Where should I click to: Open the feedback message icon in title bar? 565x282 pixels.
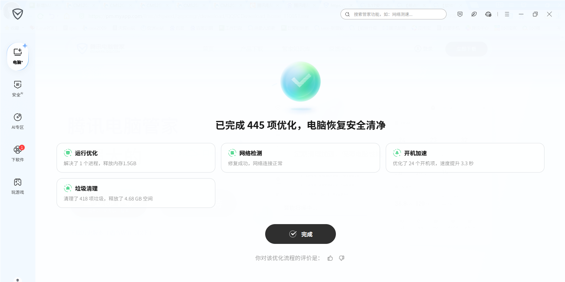[x=460, y=14]
